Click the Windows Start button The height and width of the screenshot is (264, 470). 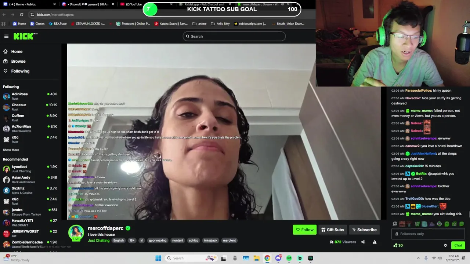pos(158,258)
